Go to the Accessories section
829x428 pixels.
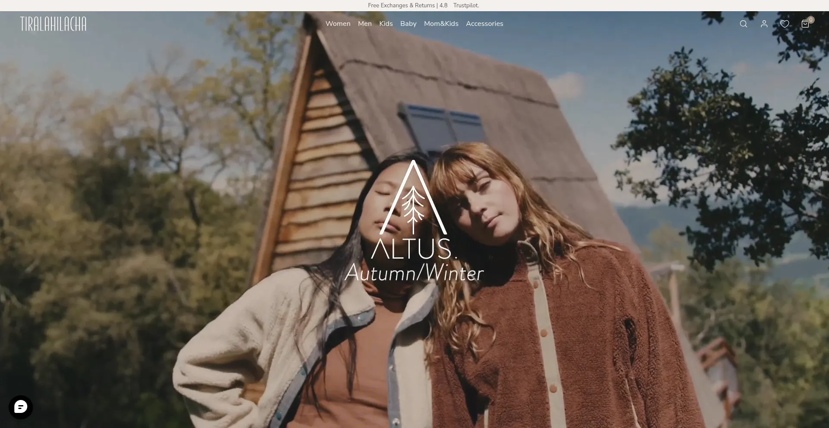[x=484, y=24]
